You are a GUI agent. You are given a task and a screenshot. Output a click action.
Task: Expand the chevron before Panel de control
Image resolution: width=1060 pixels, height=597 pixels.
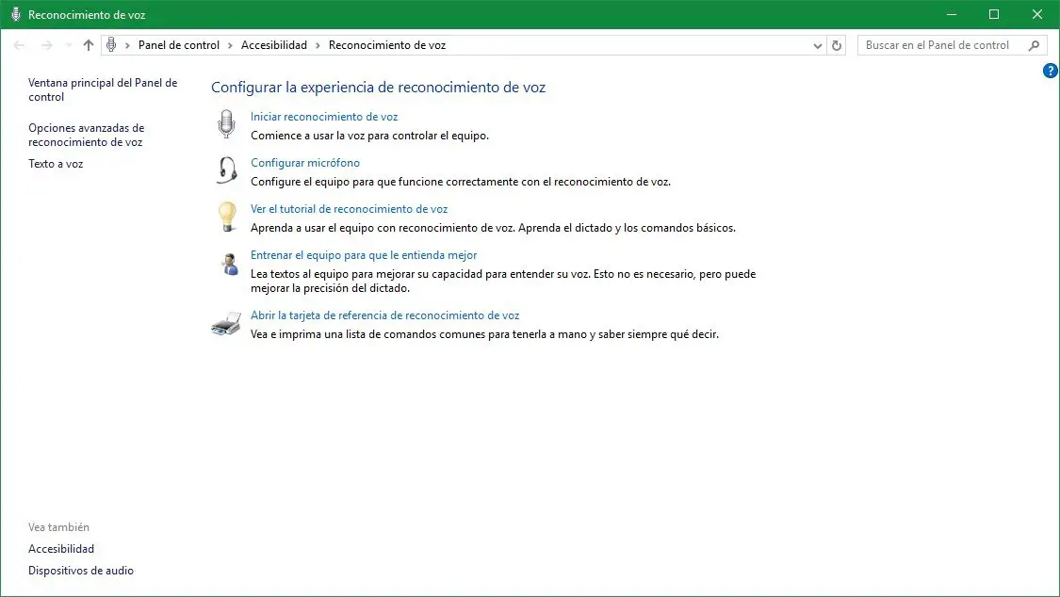coord(127,45)
